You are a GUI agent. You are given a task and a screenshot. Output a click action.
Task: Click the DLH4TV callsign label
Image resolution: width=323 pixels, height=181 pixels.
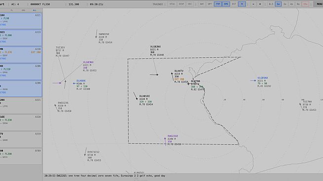pyautogui.click(x=179, y=71)
